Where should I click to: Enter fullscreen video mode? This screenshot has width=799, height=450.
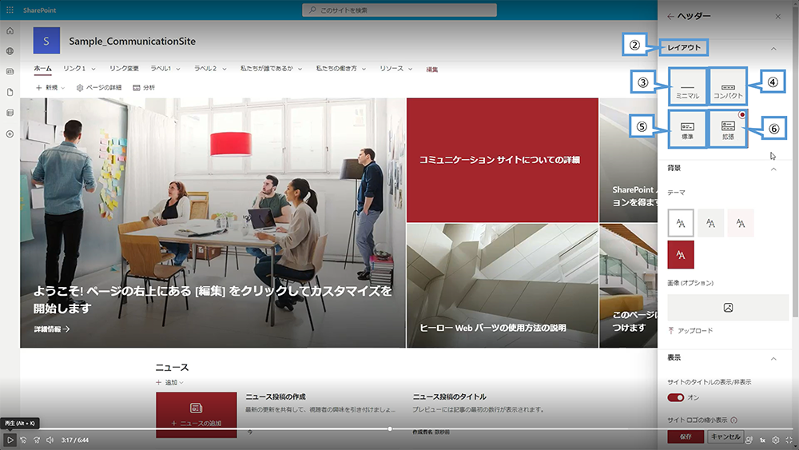[x=789, y=440]
